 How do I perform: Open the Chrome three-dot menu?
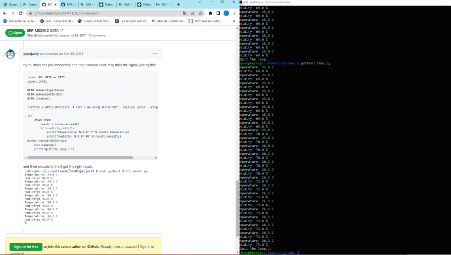pos(233,13)
